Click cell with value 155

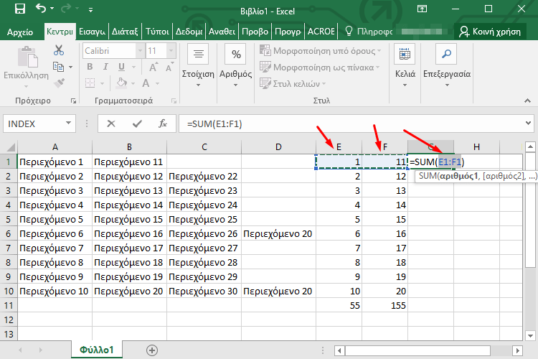click(x=384, y=305)
